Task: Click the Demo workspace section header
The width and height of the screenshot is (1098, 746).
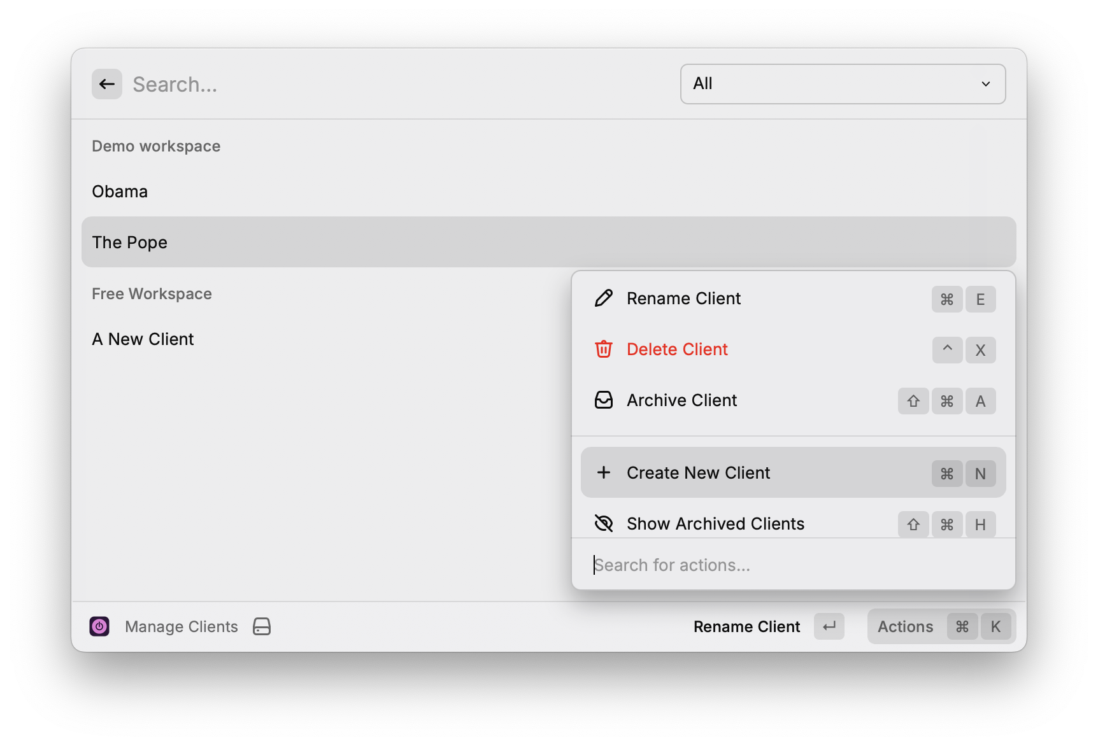Action: coord(156,146)
